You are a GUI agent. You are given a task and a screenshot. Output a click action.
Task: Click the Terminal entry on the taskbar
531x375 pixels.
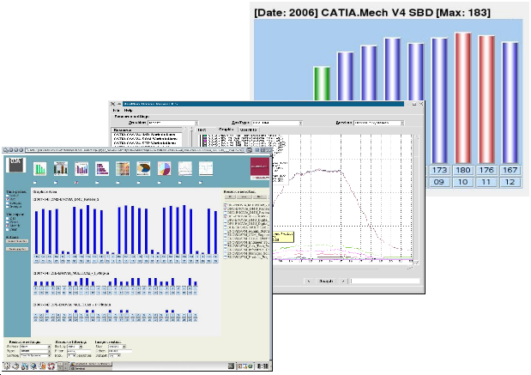[90, 368]
